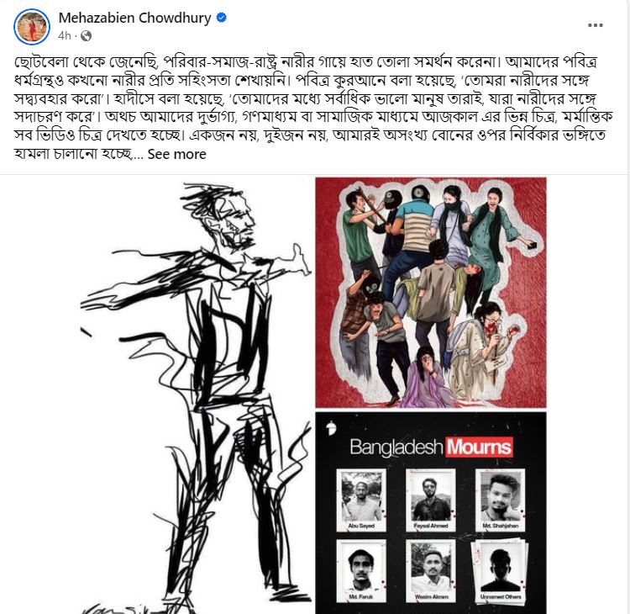Click the Md. Shahjahan photo card

coord(501,500)
